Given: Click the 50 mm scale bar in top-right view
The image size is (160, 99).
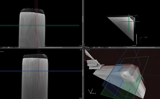Looking at the screenshot, I should (130, 46).
